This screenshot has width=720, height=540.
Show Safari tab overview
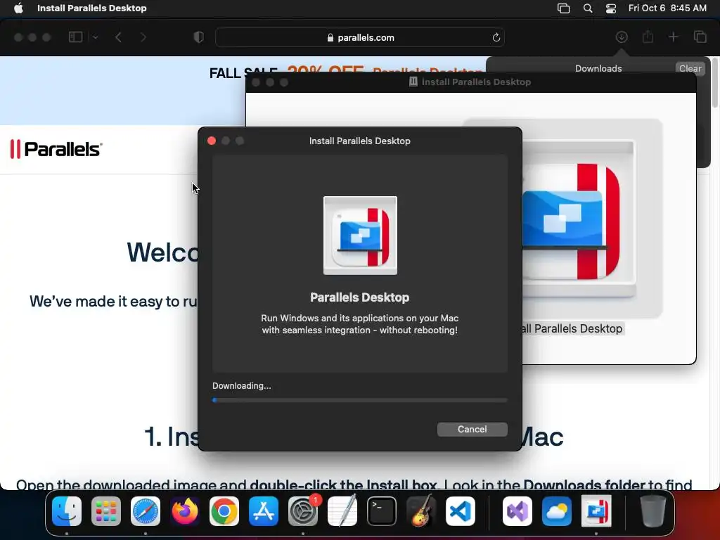[700, 37]
